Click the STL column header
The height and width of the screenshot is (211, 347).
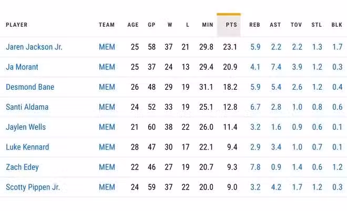(x=317, y=25)
